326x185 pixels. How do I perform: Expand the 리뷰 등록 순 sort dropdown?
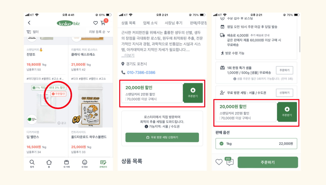click(99, 32)
